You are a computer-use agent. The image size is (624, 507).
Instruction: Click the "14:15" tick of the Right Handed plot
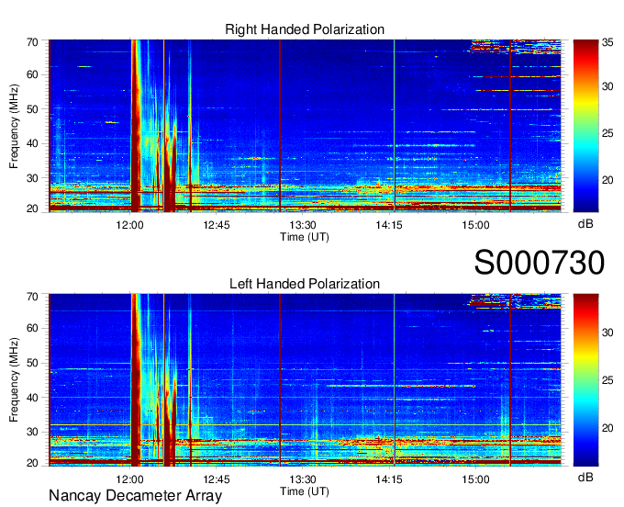point(389,225)
